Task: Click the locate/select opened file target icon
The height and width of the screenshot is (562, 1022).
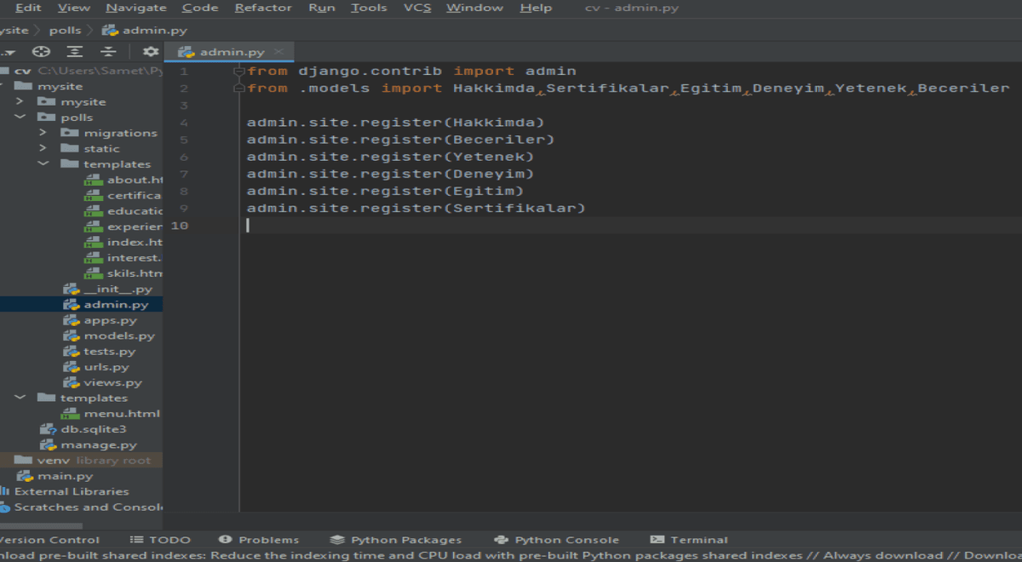Action: point(41,52)
